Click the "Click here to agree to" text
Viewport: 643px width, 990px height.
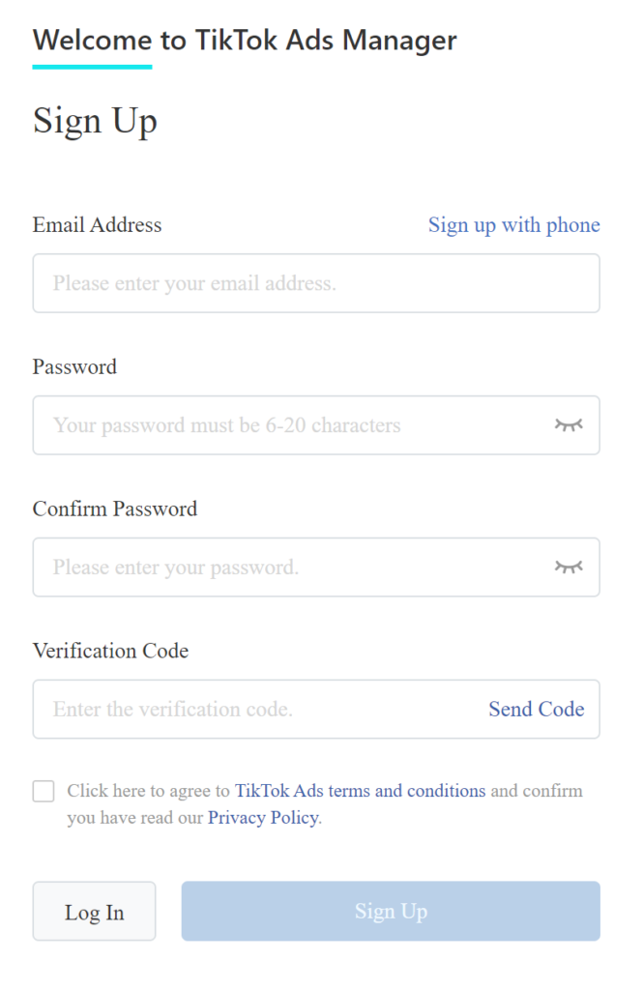tap(148, 791)
